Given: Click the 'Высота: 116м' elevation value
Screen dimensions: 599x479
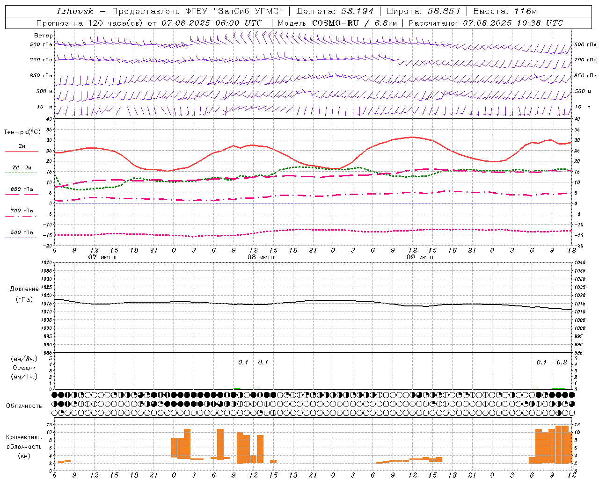Looking at the screenshot, I should tap(505, 11).
